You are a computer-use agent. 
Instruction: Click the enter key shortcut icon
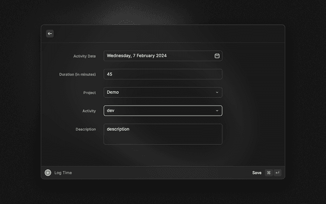coord(278,173)
